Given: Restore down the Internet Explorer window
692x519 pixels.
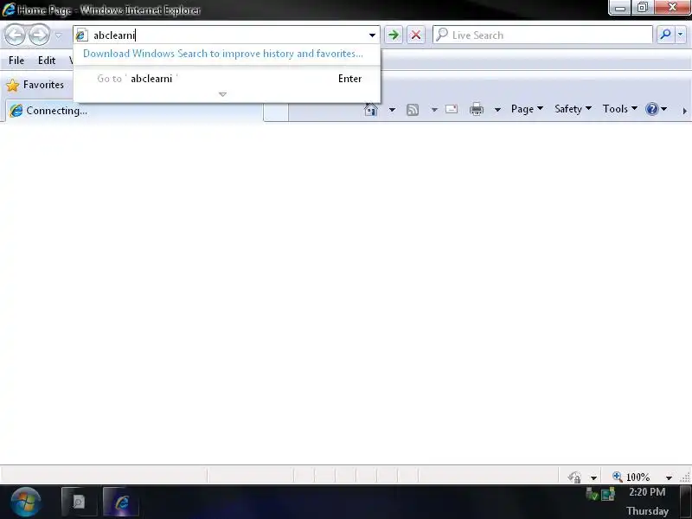Looking at the screenshot, I should coord(643,8).
